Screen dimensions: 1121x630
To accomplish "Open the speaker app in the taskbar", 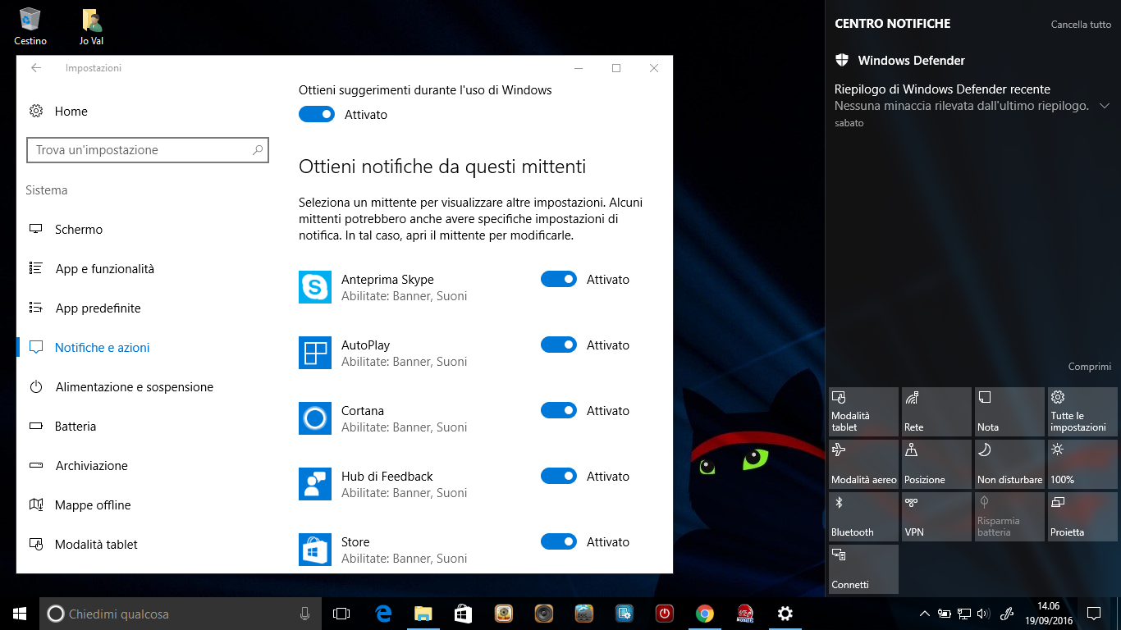I will (544, 614).
